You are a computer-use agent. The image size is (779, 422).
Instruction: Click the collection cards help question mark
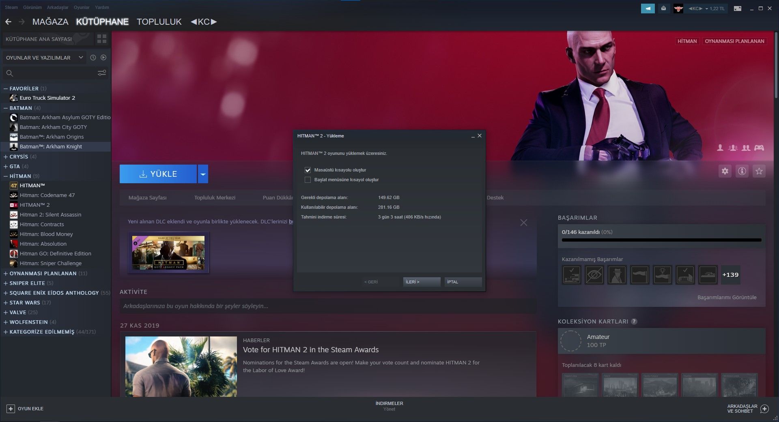click(x=634, y=321)
